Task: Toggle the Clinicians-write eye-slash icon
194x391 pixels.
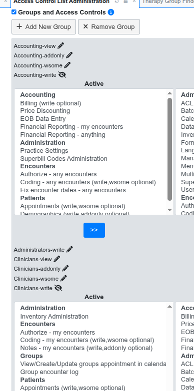Action: (58, 288)
